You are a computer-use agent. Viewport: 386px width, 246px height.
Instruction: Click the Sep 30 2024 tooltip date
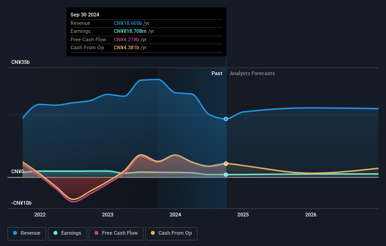(x=85, y=15)
